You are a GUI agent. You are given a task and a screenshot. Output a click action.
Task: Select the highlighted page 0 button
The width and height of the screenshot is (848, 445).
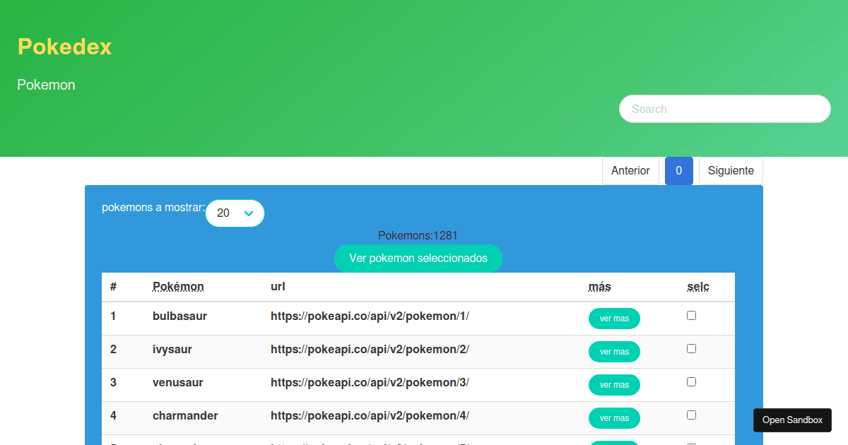pos(678,170)
